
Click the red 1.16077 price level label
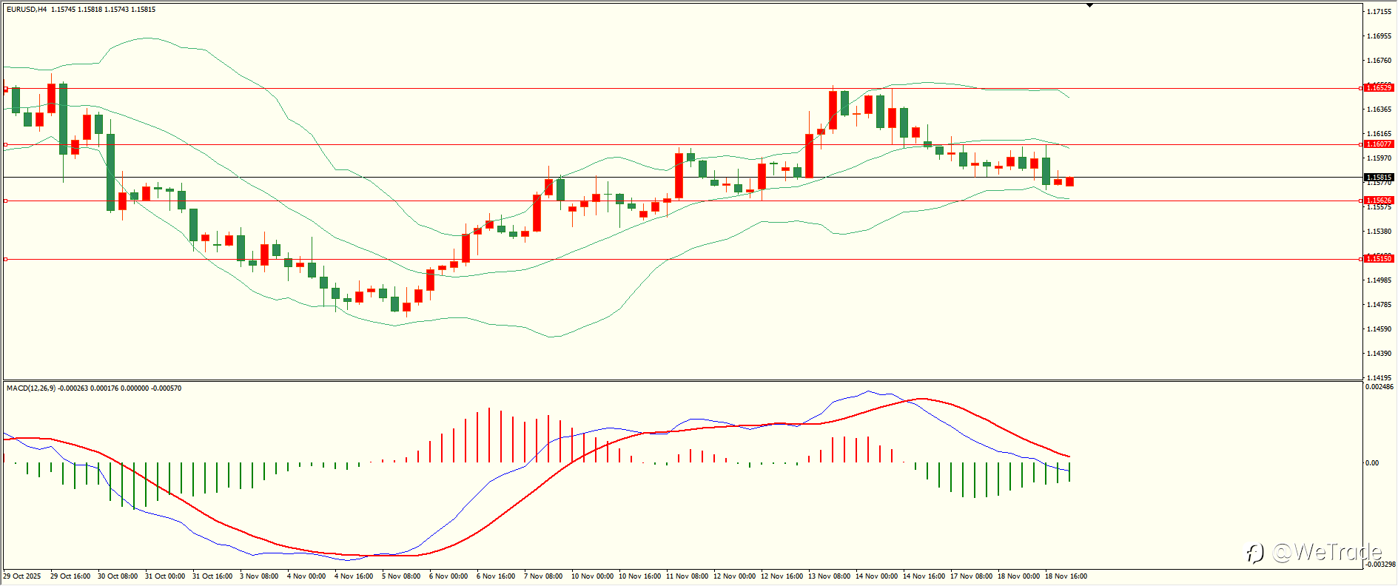coord(1379,144)
